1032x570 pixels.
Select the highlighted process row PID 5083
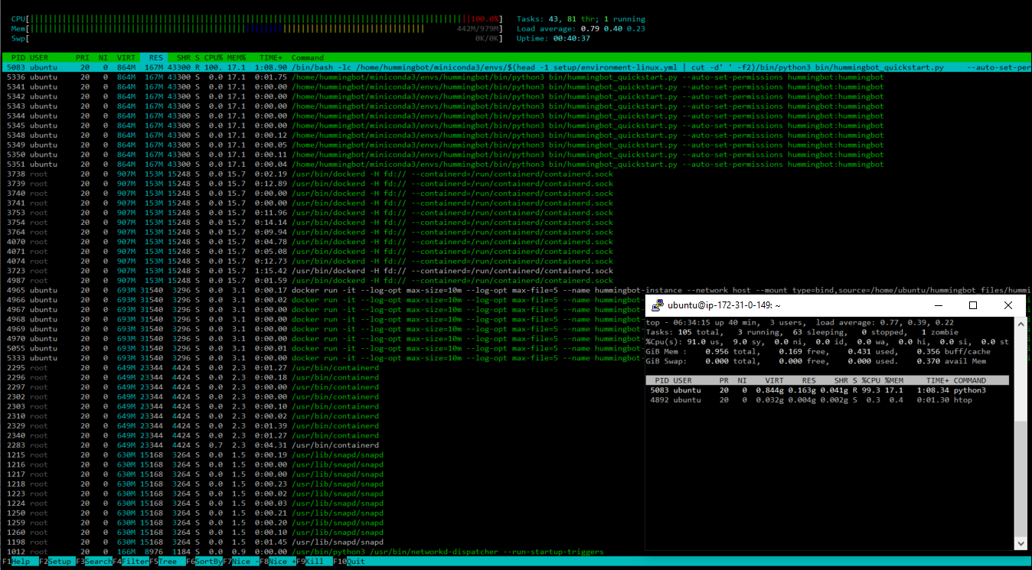click(516, 67)
